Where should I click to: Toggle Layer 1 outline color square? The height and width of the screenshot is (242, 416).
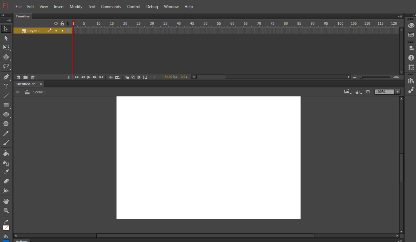[68, 31]
